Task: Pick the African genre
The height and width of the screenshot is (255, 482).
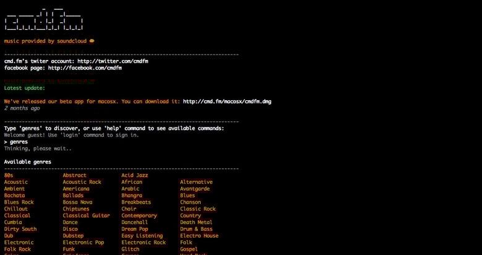Action: click(x=132, y=182)
